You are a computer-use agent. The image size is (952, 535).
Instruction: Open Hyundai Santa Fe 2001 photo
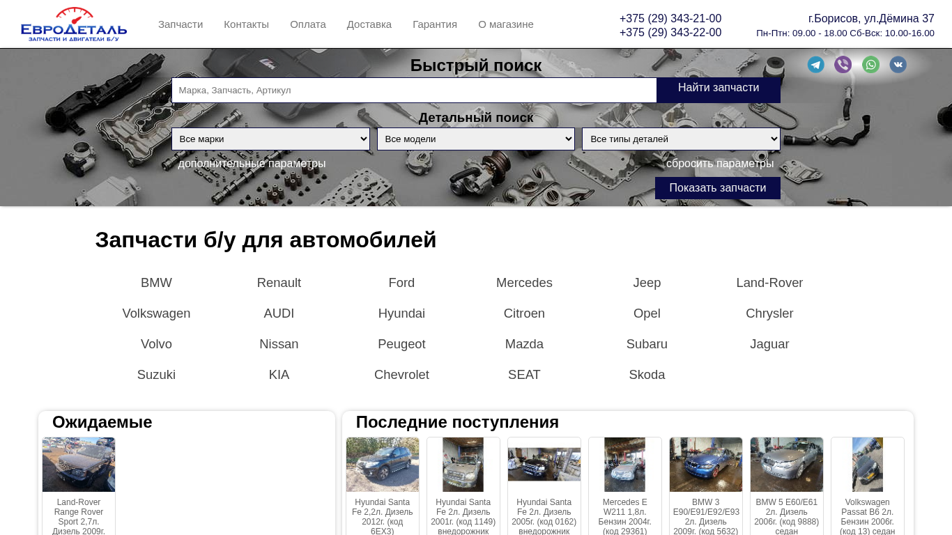463,465
